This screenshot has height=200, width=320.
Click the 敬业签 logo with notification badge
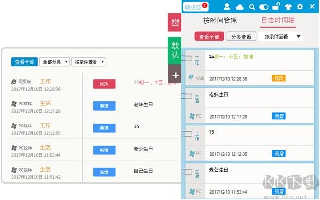(195, 7)
